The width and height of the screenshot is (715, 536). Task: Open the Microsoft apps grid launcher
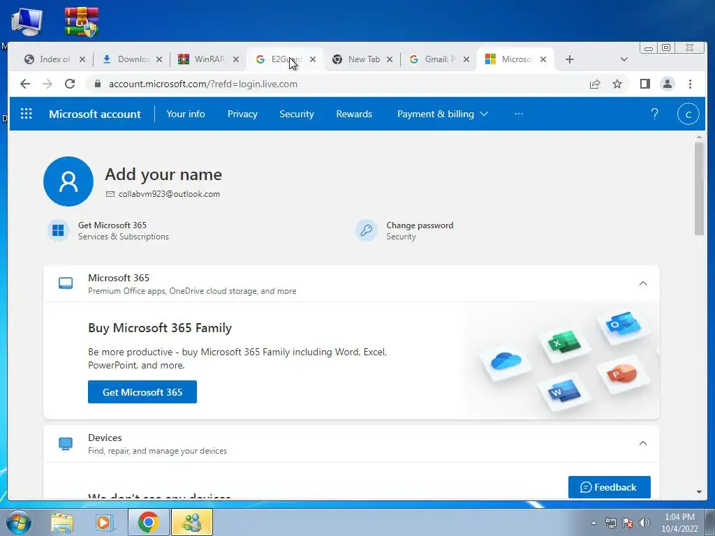pyautogui.click(x=27, y=114)
